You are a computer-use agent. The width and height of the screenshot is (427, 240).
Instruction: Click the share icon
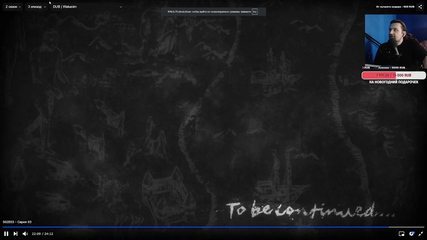click(x=420, y=7)
